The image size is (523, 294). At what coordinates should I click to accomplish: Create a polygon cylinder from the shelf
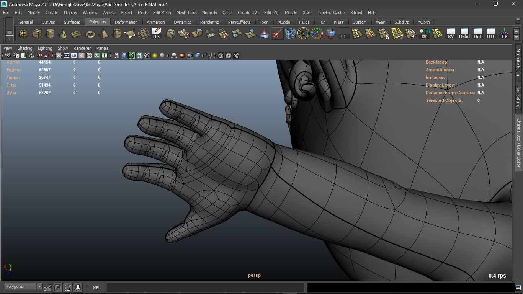coord(50,34)
